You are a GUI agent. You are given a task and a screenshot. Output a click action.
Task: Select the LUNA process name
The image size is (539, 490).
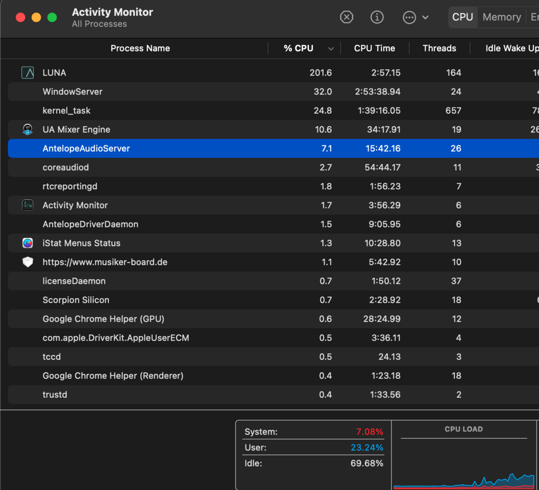[54, 72]
